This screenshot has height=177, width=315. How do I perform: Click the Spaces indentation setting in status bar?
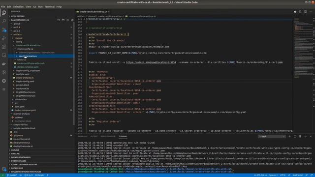tap(273, 175)
